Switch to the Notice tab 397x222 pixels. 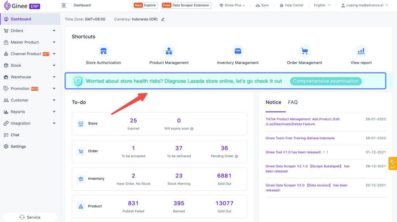coord(273,102)
